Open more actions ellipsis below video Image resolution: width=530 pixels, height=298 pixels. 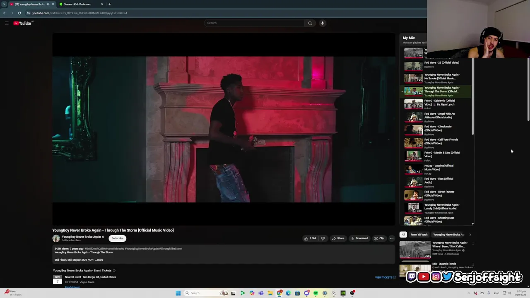tap(392, 238)
